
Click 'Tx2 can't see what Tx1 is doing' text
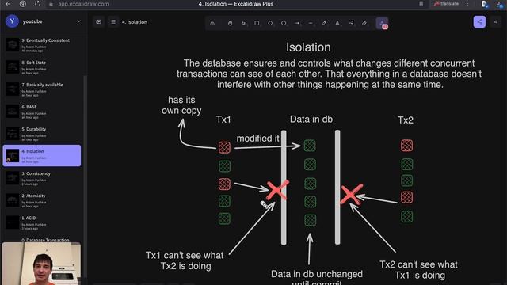click(x=419, y=269)
